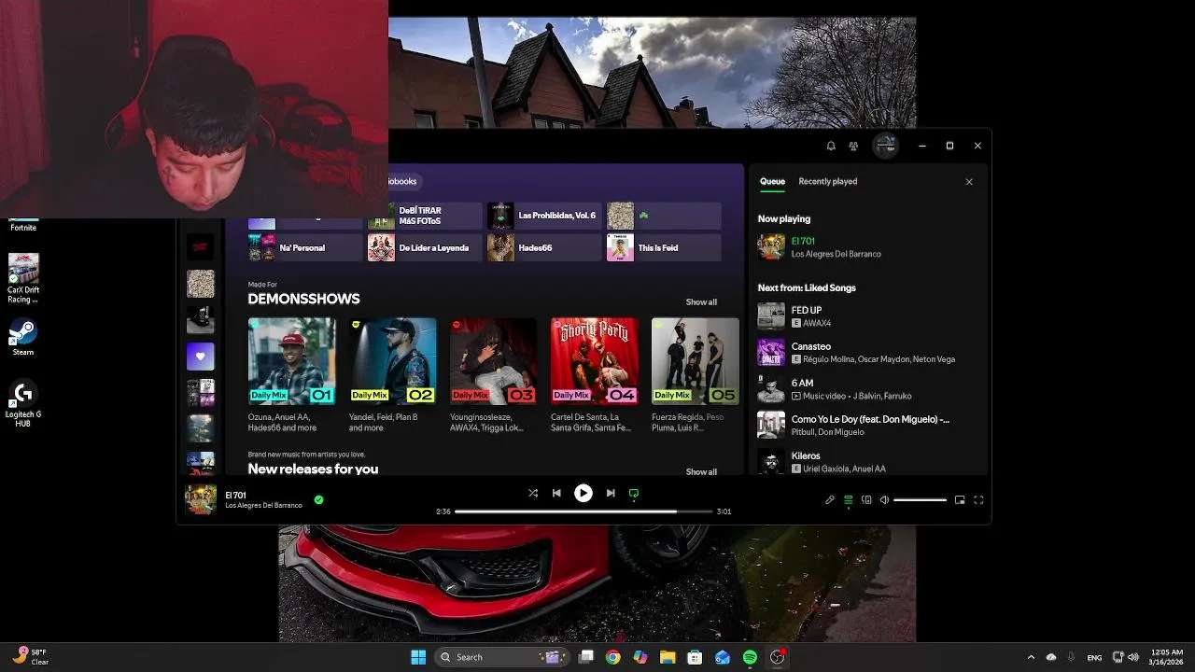
Task: Click the song progress bar
Action: (583, 511)
